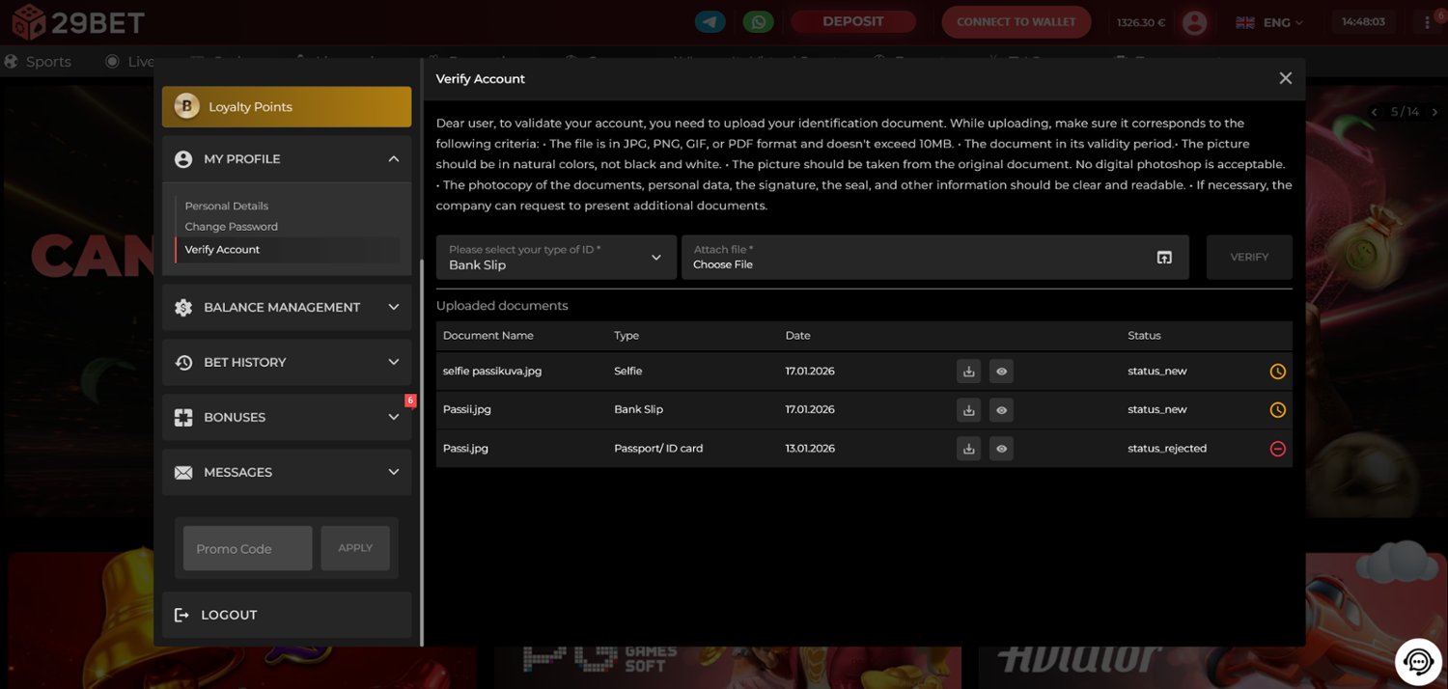This screenshot has height=689, width=1448.
Task: Select Change Password menu item
Action: [x=232, y=227]
